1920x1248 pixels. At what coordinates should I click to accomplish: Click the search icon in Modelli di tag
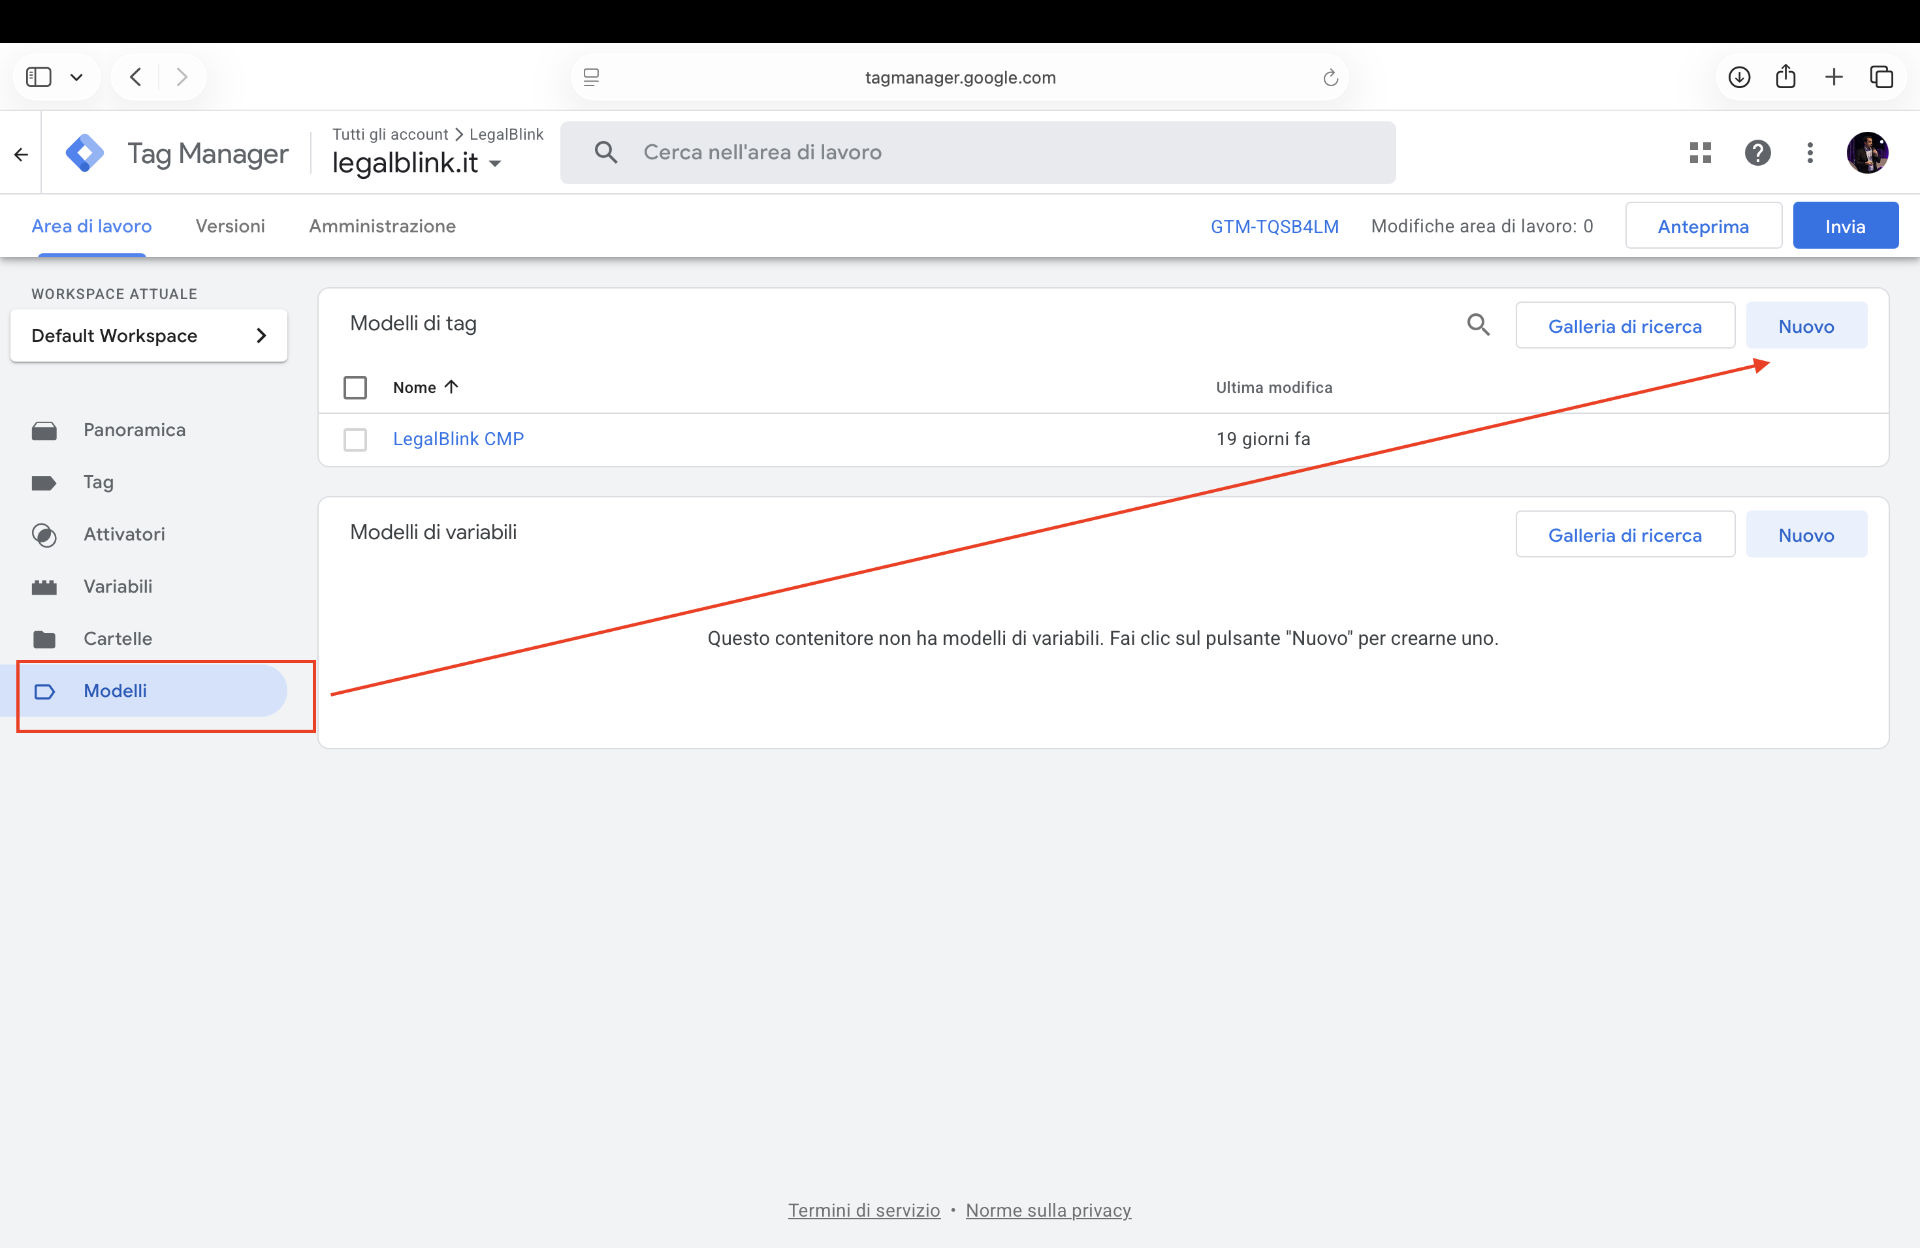coord(1478,325)
